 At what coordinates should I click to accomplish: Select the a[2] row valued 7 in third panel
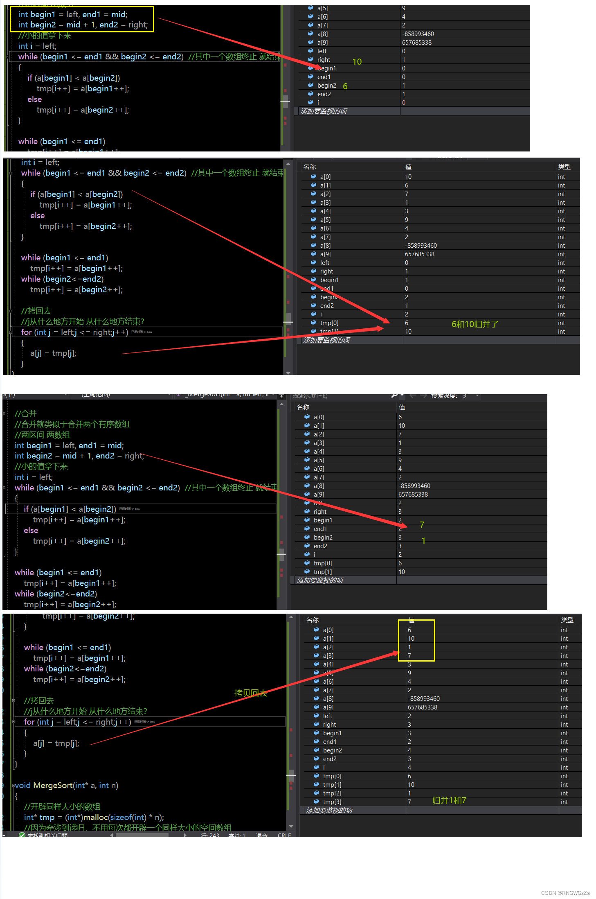[421, 434]
